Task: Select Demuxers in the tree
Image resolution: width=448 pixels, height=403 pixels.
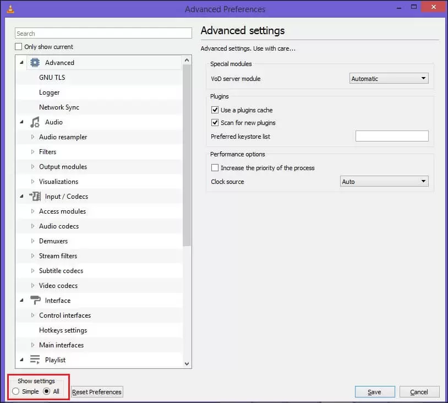Action: 53,241
